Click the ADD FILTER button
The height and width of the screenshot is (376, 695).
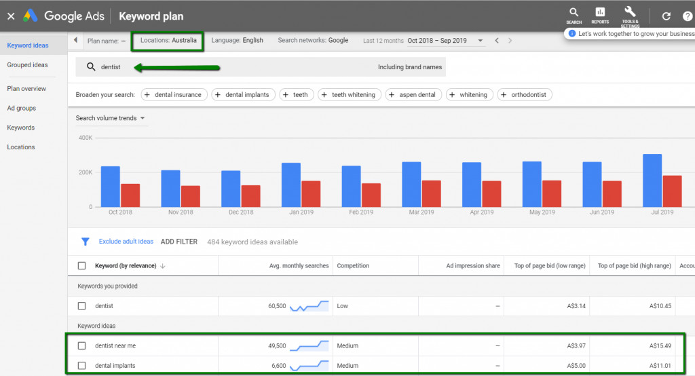pyautogui.click(x=179, y=242)
